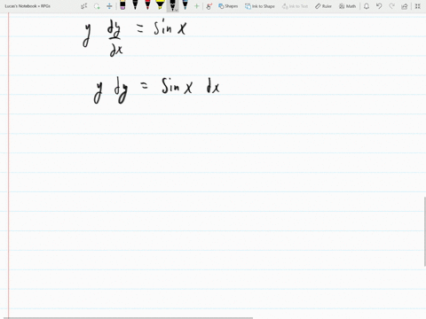Select the object select/type tool icon

point(84,6)
